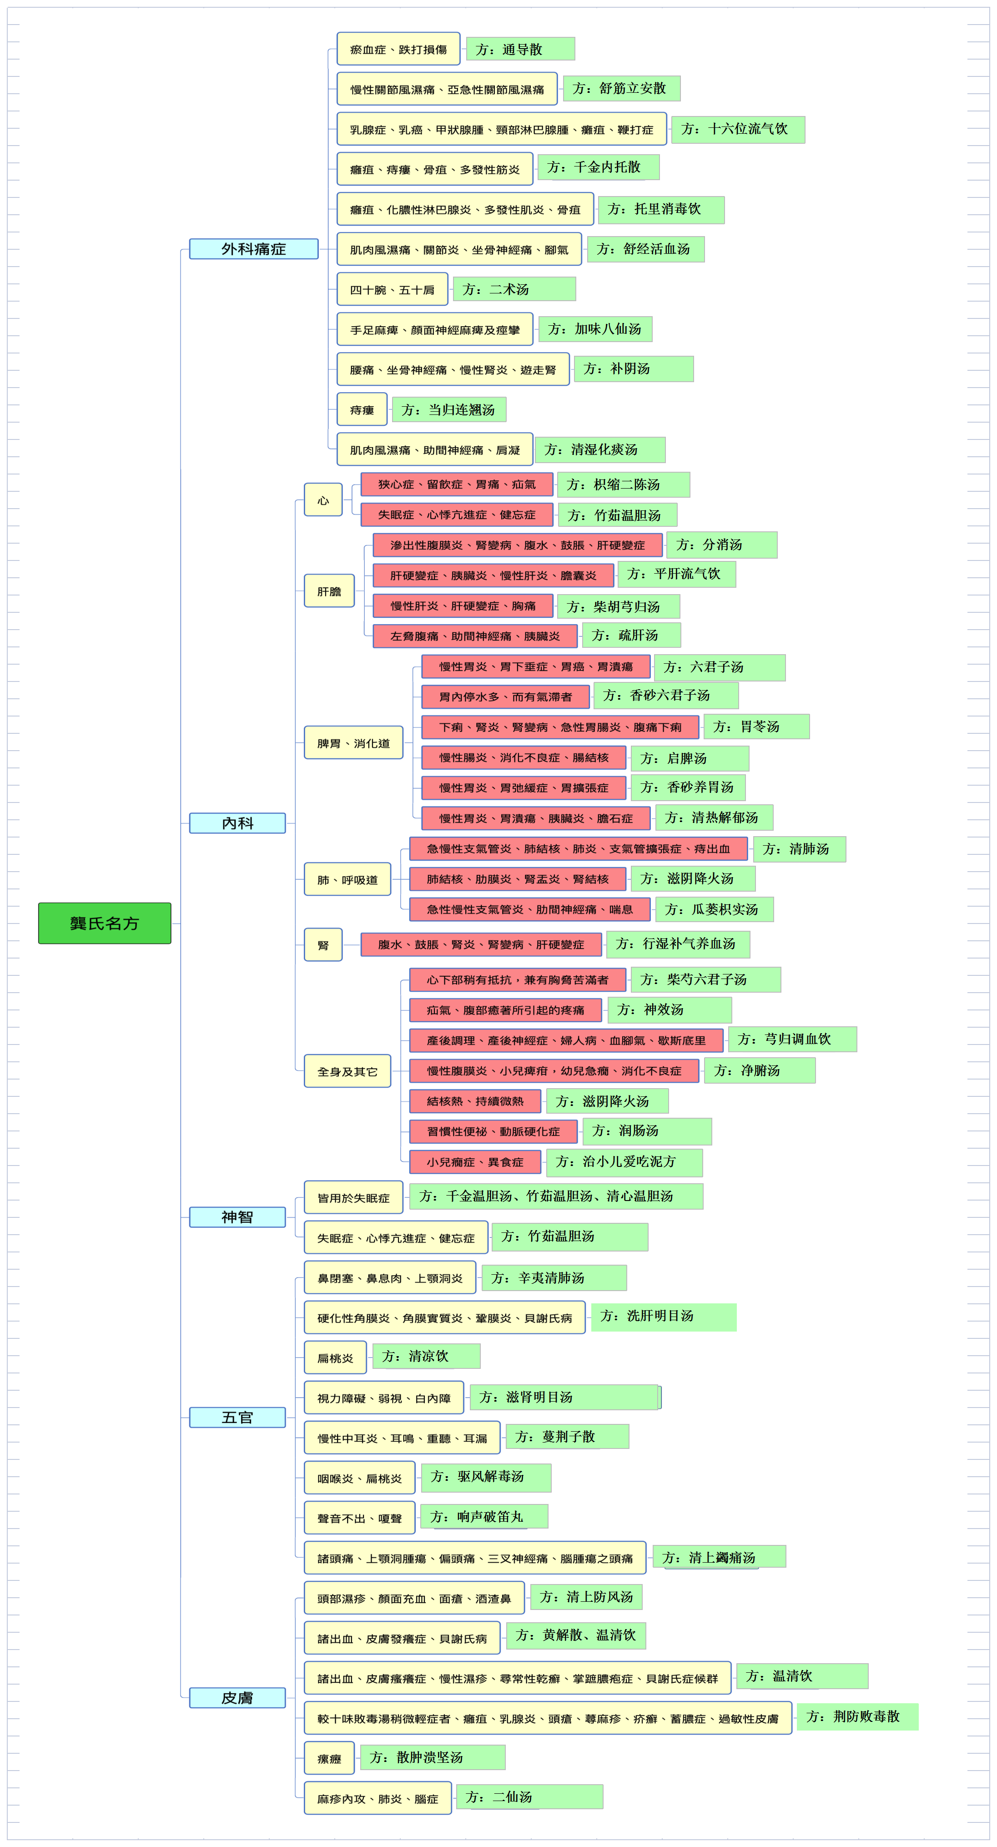Select the 方:十六位流气饮 formula node
This screenshot has width=997, height=1847.
click(x=738, y=129)
